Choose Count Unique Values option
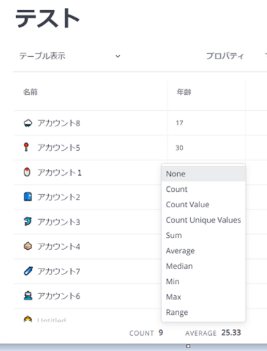Screen dimensions: 267x351 (x=204, y=220)
